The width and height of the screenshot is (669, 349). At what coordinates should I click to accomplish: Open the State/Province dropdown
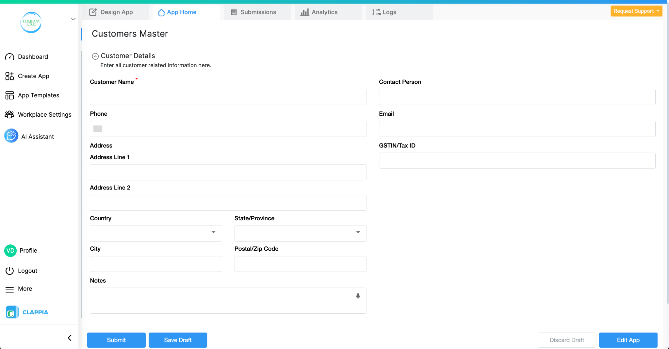click(x=358, y=233)
